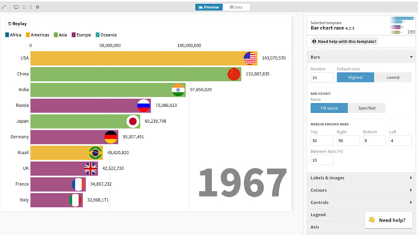Click the Brazil value 45,620,820
This screenshot has height=235, width=418.
(x=118, y=153)
